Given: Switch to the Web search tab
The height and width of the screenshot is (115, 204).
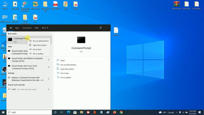Looking at the screenshot, I should 37,28.
